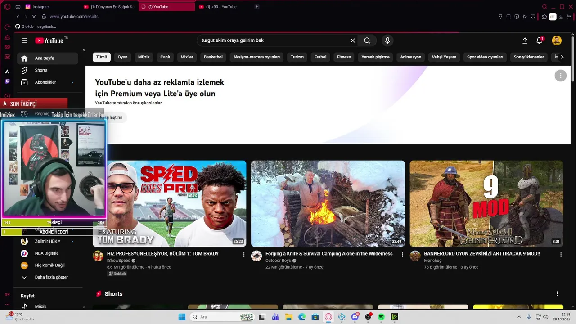Click the Opera pinboard pin icon
576x324 pixels.
500,17
